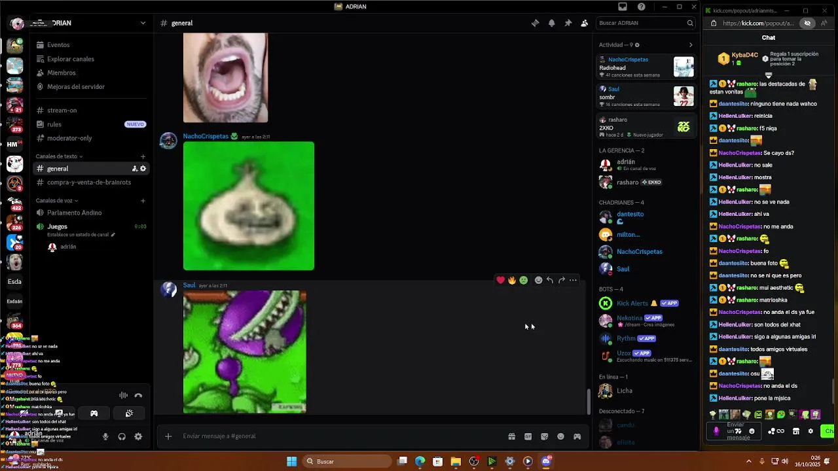React with heart on Saul's message
The height and width of the screenshot is (471, 838).
coord(500,280)
